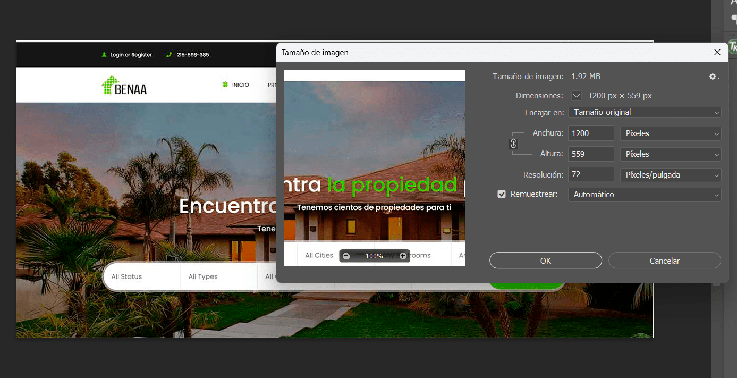Click the Cancelar button
The height and width of the screenshot is (378, 737).
(x=665, y=261)
